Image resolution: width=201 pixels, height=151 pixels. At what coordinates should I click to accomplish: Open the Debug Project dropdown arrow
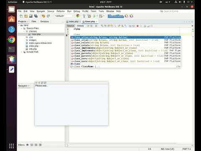click(x=103, y=16)
